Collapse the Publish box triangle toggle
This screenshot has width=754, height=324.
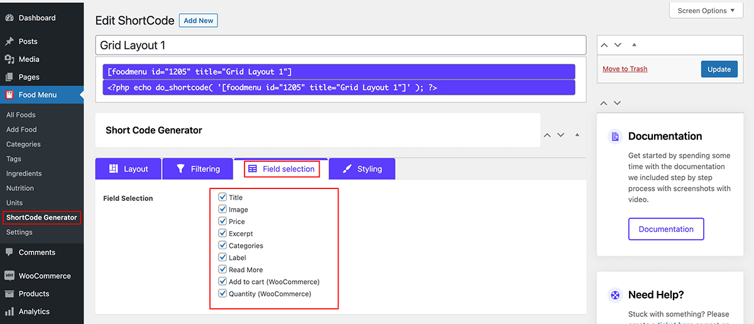(x=634, y=45)
